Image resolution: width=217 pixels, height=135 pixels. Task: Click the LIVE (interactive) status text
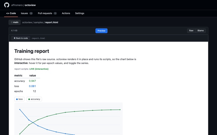(x=39, y=69)
